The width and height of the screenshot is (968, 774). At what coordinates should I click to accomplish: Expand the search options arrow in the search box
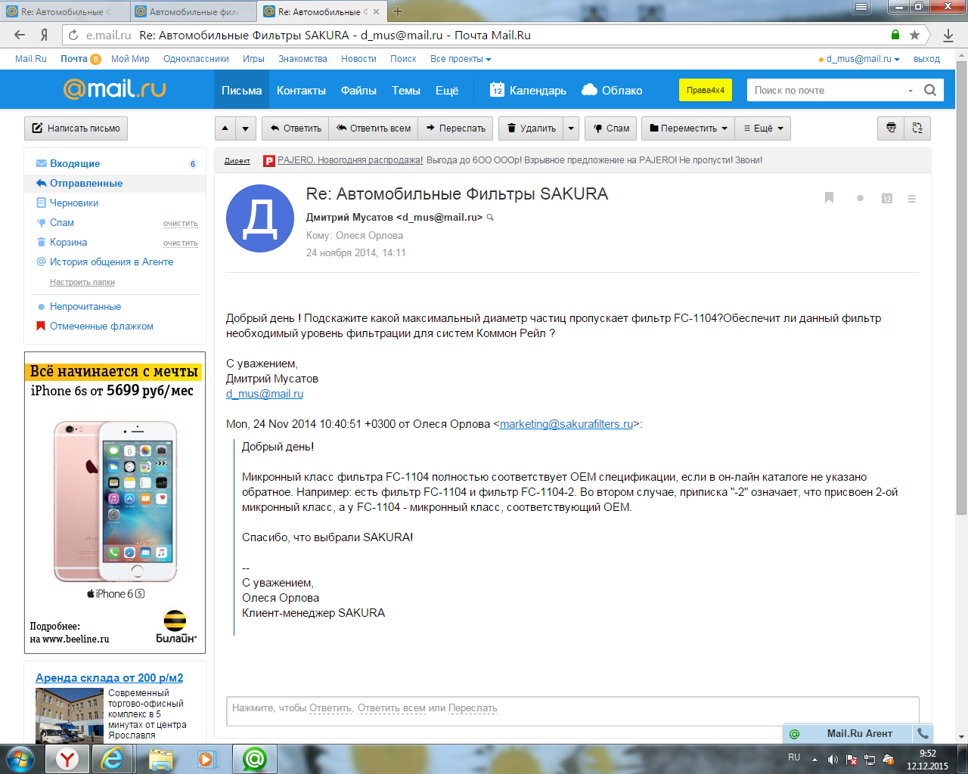(911, 91)
